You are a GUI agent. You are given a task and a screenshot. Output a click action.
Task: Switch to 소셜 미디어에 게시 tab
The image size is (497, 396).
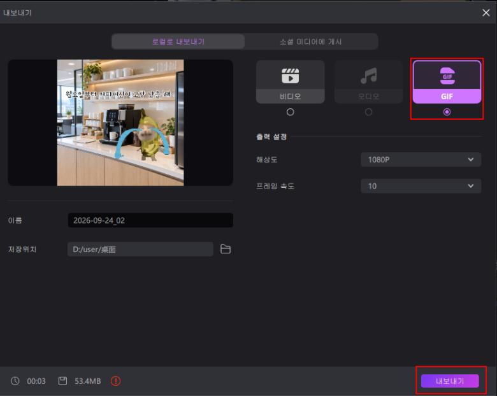[x=311, y=41]
